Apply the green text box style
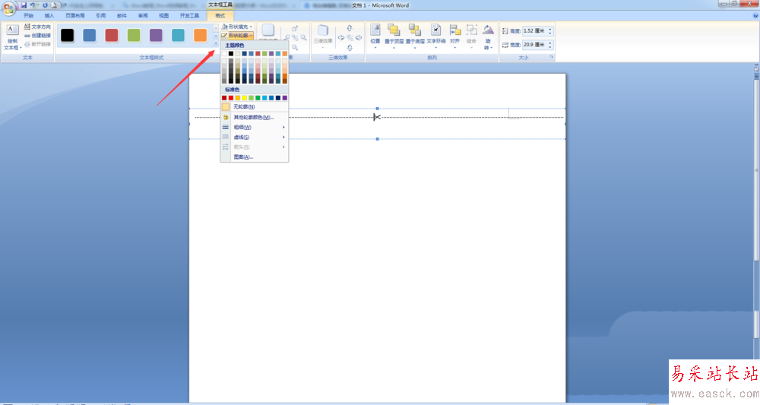The height and width of the screenshot is (405, 760). 134,35
